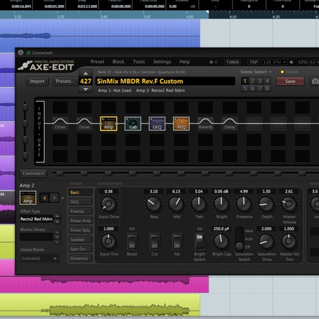Click the Treb knob
Viewport: 319px width, 319px height.
click(x=198, y=204)
